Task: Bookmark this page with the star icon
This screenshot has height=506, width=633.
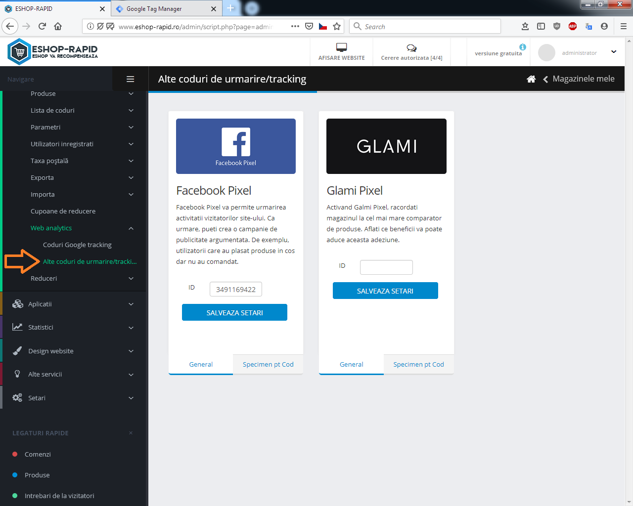Action: [x=337, y=26]
